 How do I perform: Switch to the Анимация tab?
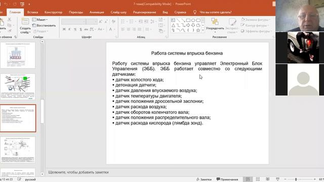click(x=97, y=12)
